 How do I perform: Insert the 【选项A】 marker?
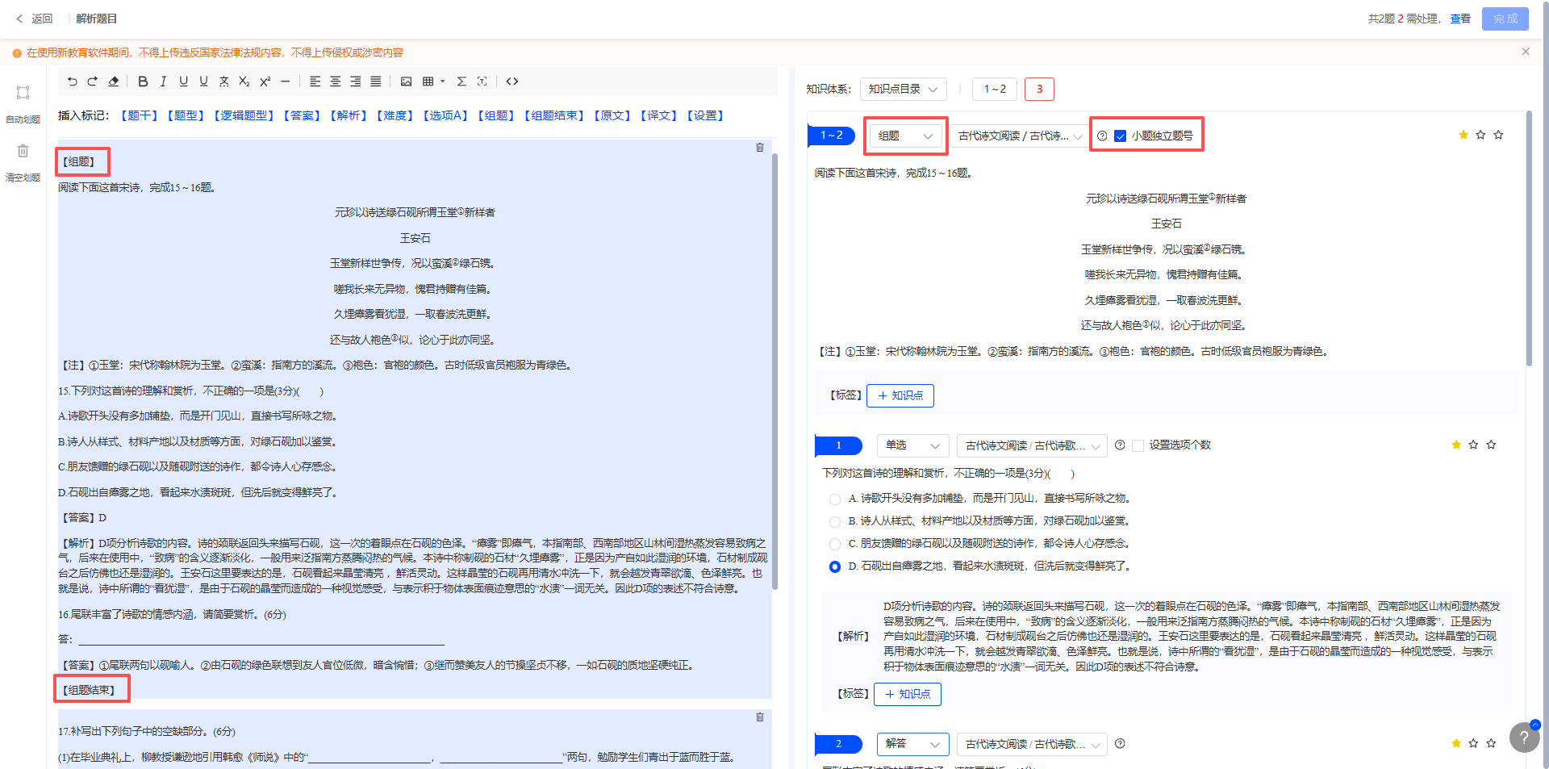[445, 115]
